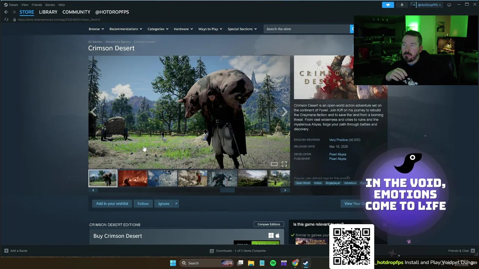Open Task View in the taskbar

pyautogui.click(x=240, y=263)
